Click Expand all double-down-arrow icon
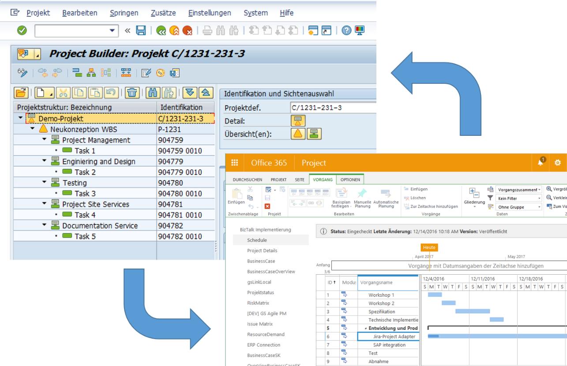Viewport: 567px width, 366px height. (x=190, y=93)
